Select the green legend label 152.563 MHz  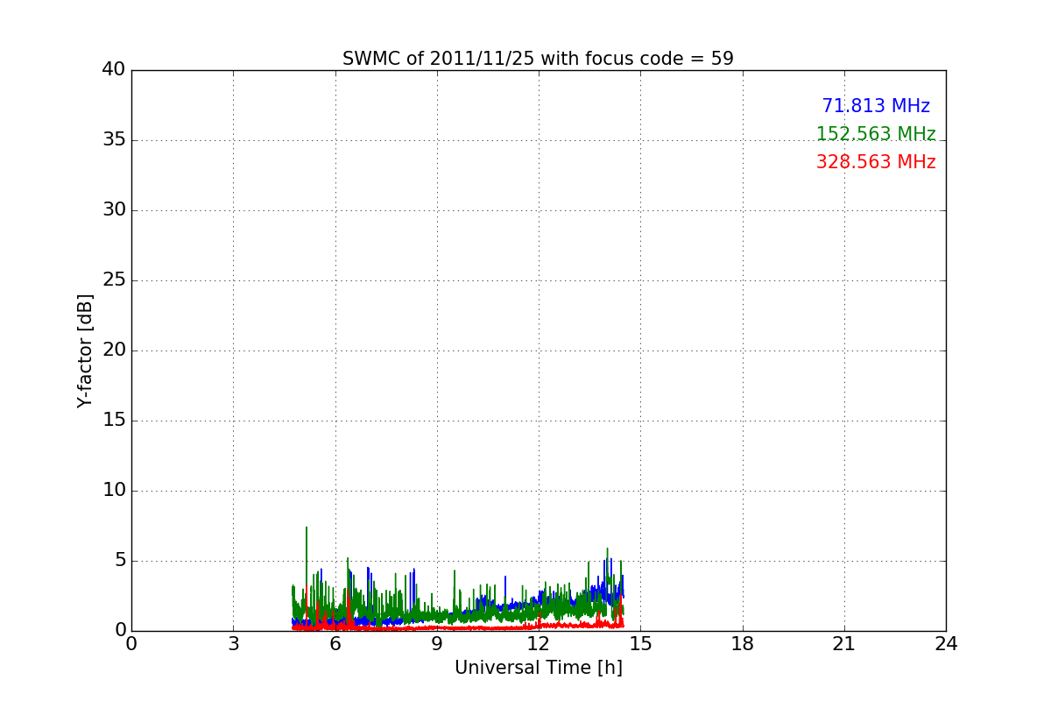click(x=876, y=134)
